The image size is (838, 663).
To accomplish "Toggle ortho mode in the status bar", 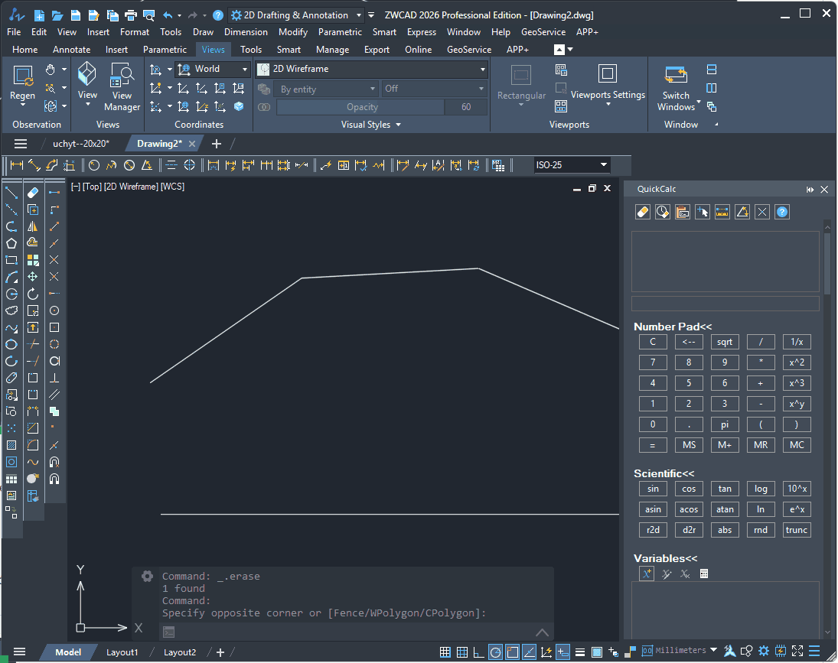I will coord(479,652).
